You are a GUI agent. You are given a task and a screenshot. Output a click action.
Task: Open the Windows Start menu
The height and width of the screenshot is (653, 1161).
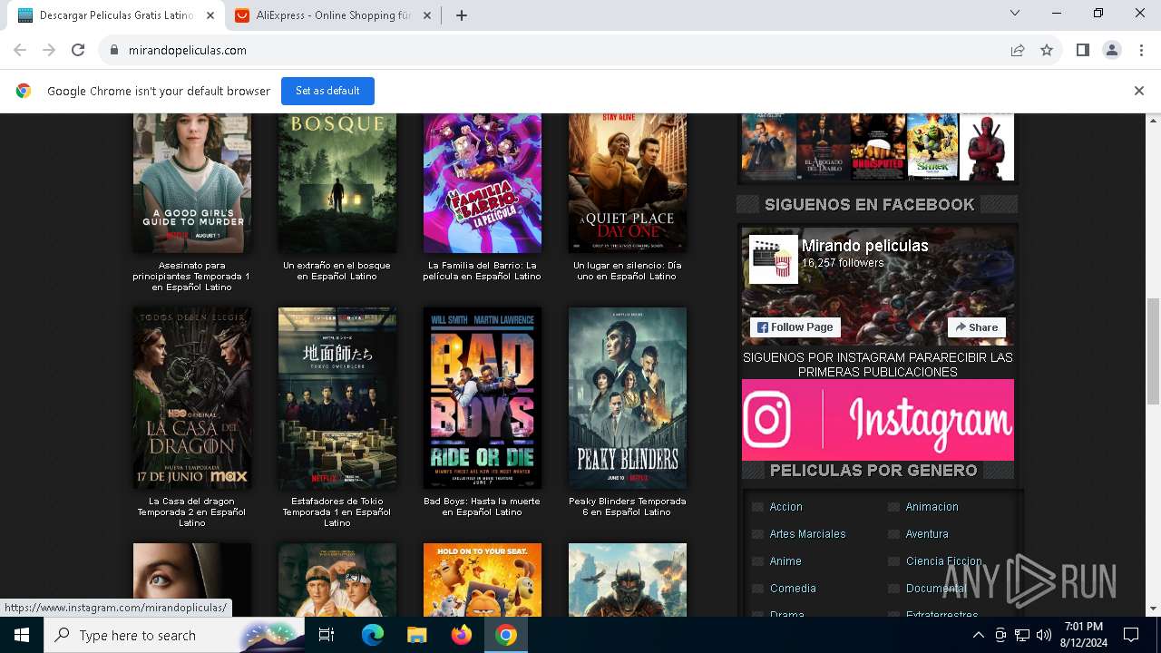point(22,635)
